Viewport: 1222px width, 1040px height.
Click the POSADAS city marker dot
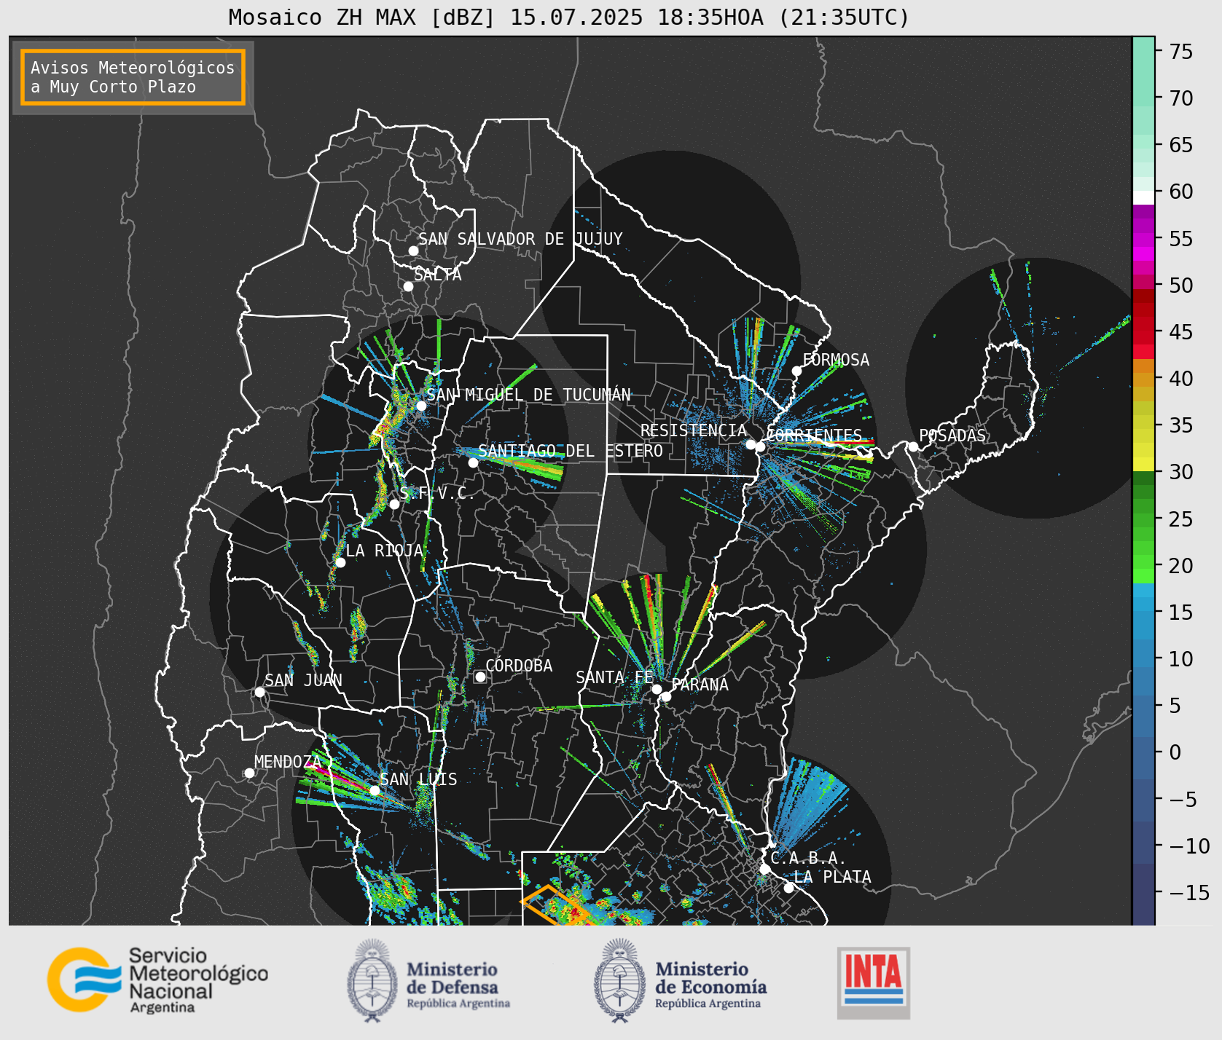tap(913, 446)
